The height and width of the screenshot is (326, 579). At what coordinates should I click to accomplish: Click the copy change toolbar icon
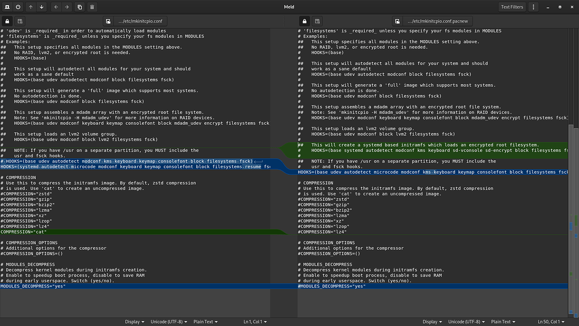coord(79,7)
